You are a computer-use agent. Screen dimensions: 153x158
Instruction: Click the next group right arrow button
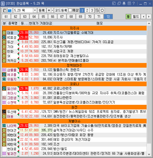point(149,17)
